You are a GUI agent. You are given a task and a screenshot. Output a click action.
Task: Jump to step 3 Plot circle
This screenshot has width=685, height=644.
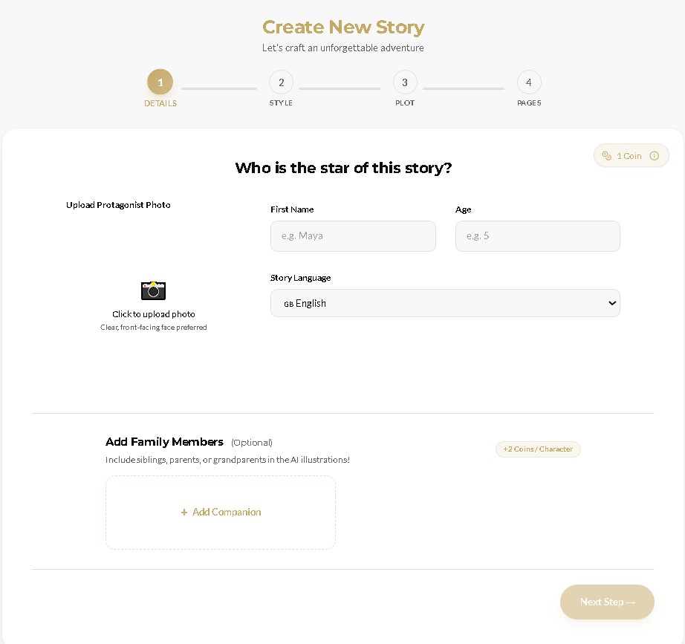pos(405,82)
